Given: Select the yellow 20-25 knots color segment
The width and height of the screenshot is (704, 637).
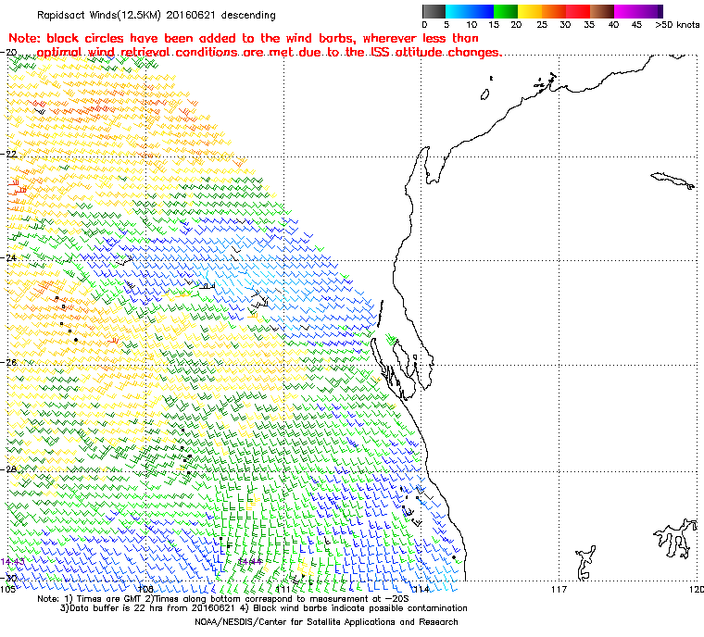Looking at the screenshot, I should (x=530, y=11).
